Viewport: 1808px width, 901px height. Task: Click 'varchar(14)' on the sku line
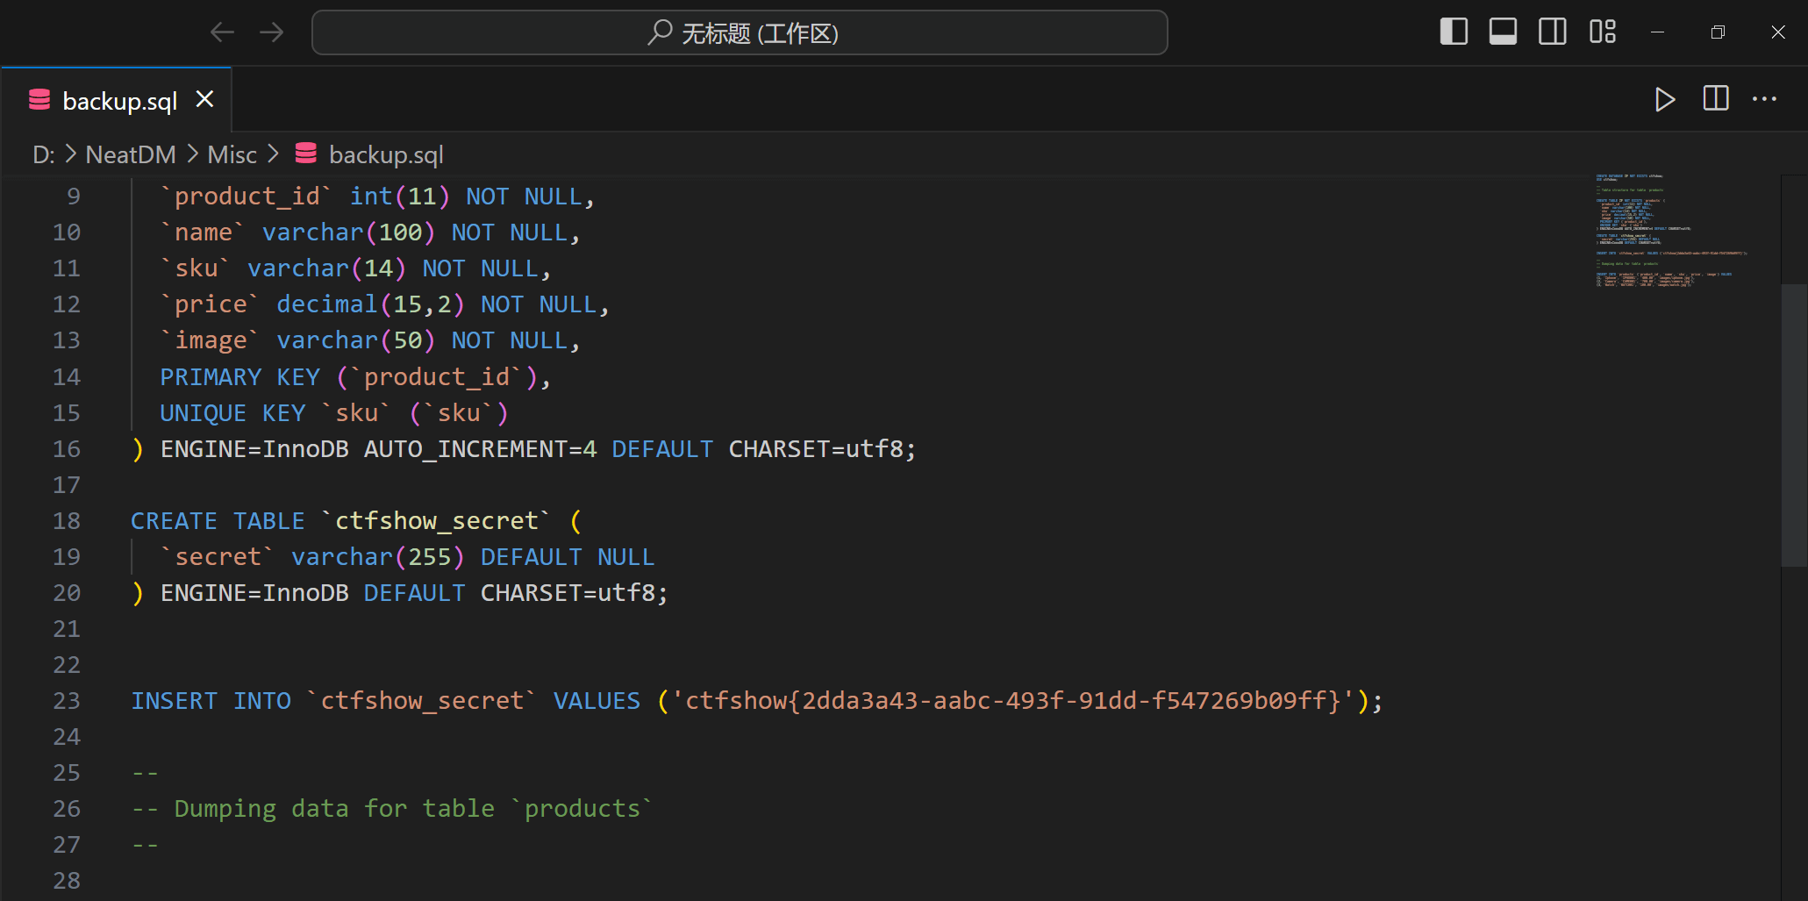tap(326, 268)
